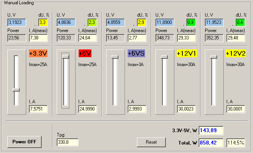253x153 pixels.
Task: Click the load percentage field 114,5%
Action: (x=236, y=143)
